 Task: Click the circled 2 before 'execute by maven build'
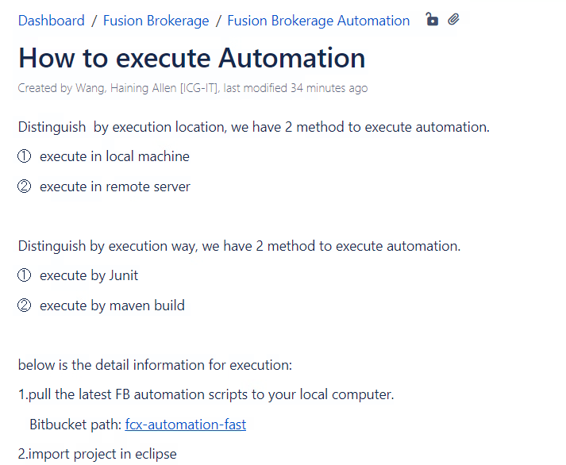point(24,306)
